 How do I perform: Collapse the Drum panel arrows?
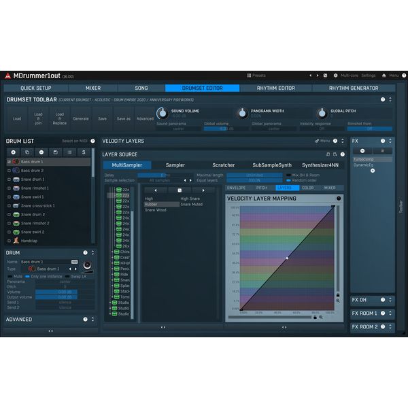tap(92, 253)
